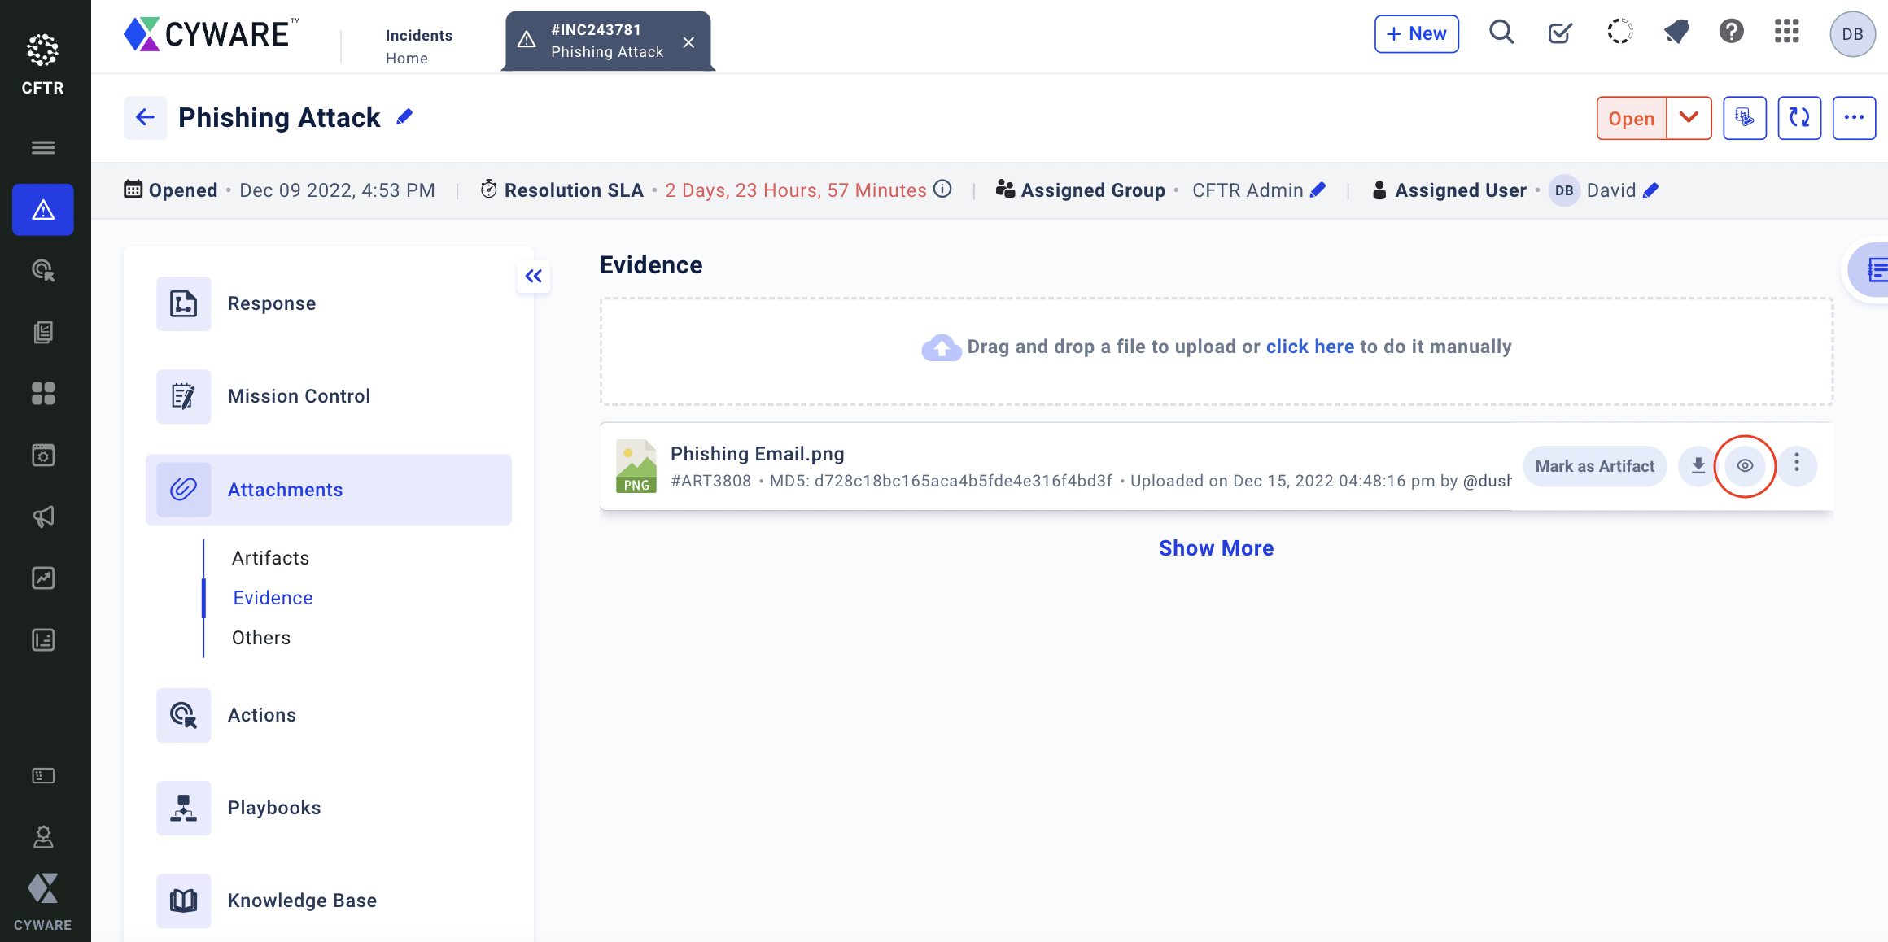Download the Phishing Email.png evidence file
Image resolution: width=1888 pixels, height=942 pixels.
tap(1698, 466)
